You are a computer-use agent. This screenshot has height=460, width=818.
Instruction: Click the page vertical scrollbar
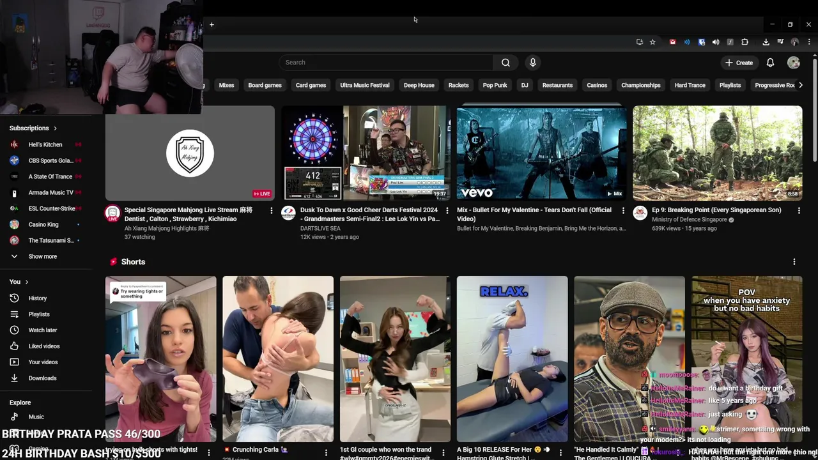pyautogui.click(x=815, y=109)
